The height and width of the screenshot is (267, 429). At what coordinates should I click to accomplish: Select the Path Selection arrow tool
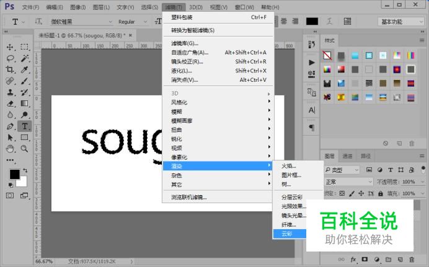click(x=10, y=138)
